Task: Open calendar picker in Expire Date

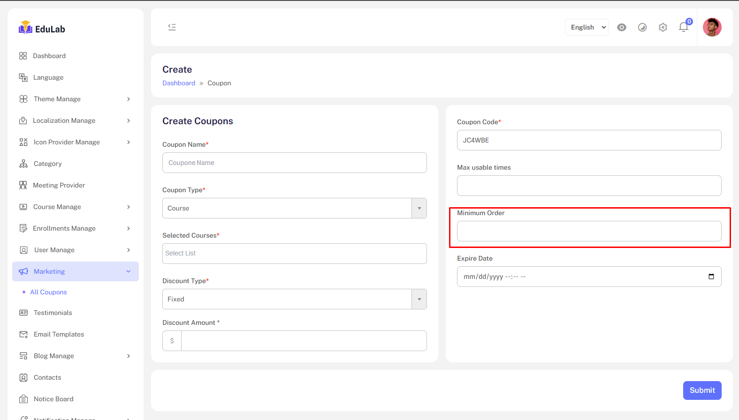Action: pos(711,277)
